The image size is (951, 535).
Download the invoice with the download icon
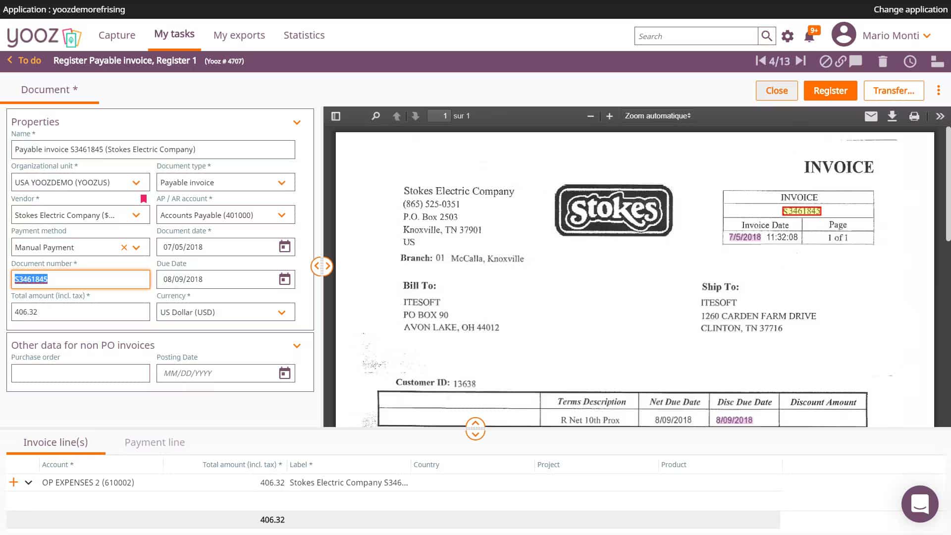(892, 116)
